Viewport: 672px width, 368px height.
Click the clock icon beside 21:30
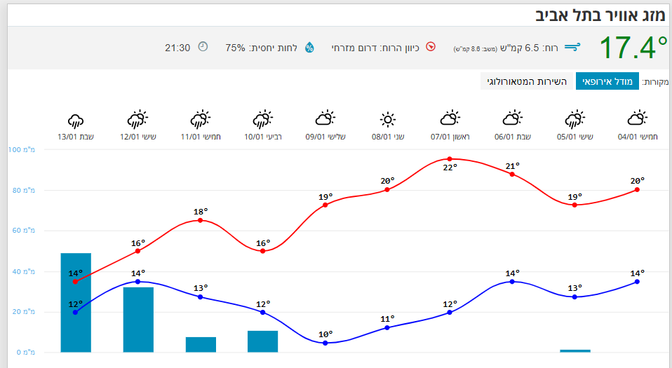coord(203,47)
